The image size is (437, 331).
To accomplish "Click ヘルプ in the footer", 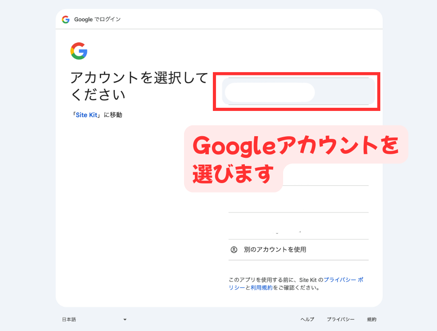I will click(307, 319).
